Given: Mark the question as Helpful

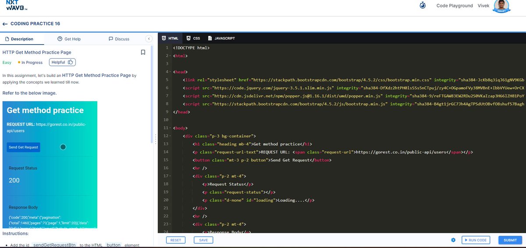Looking at the screenshot, I should point(63,62).
